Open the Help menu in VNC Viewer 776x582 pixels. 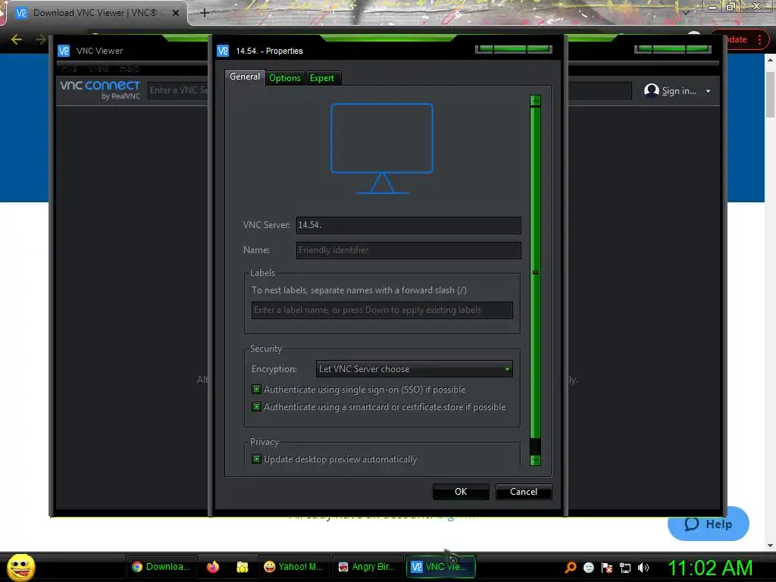(x=129, y=68)
